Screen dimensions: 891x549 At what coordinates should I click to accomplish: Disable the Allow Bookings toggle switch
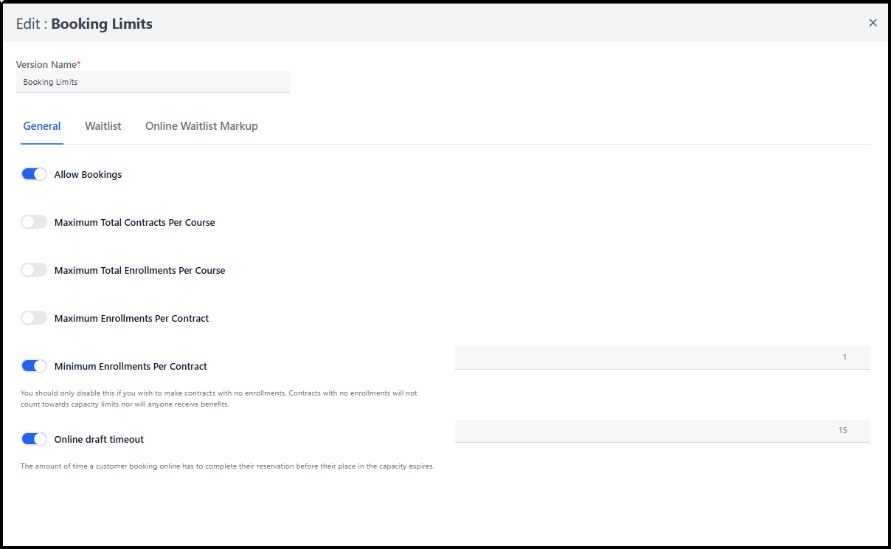[x=34, y=174]
